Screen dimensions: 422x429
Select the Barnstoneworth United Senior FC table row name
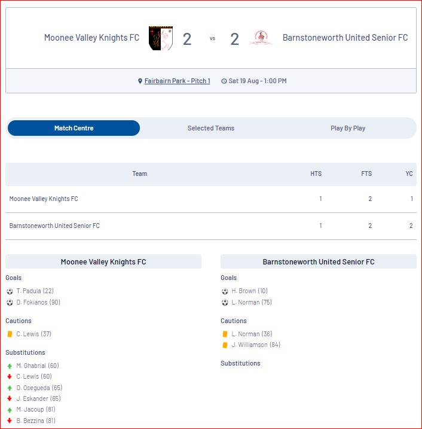point(54,226)
